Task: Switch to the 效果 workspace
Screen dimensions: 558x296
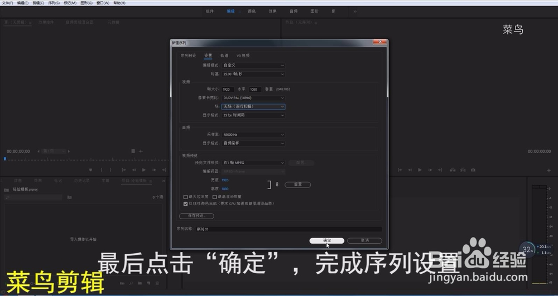Action: click(273, 11)
